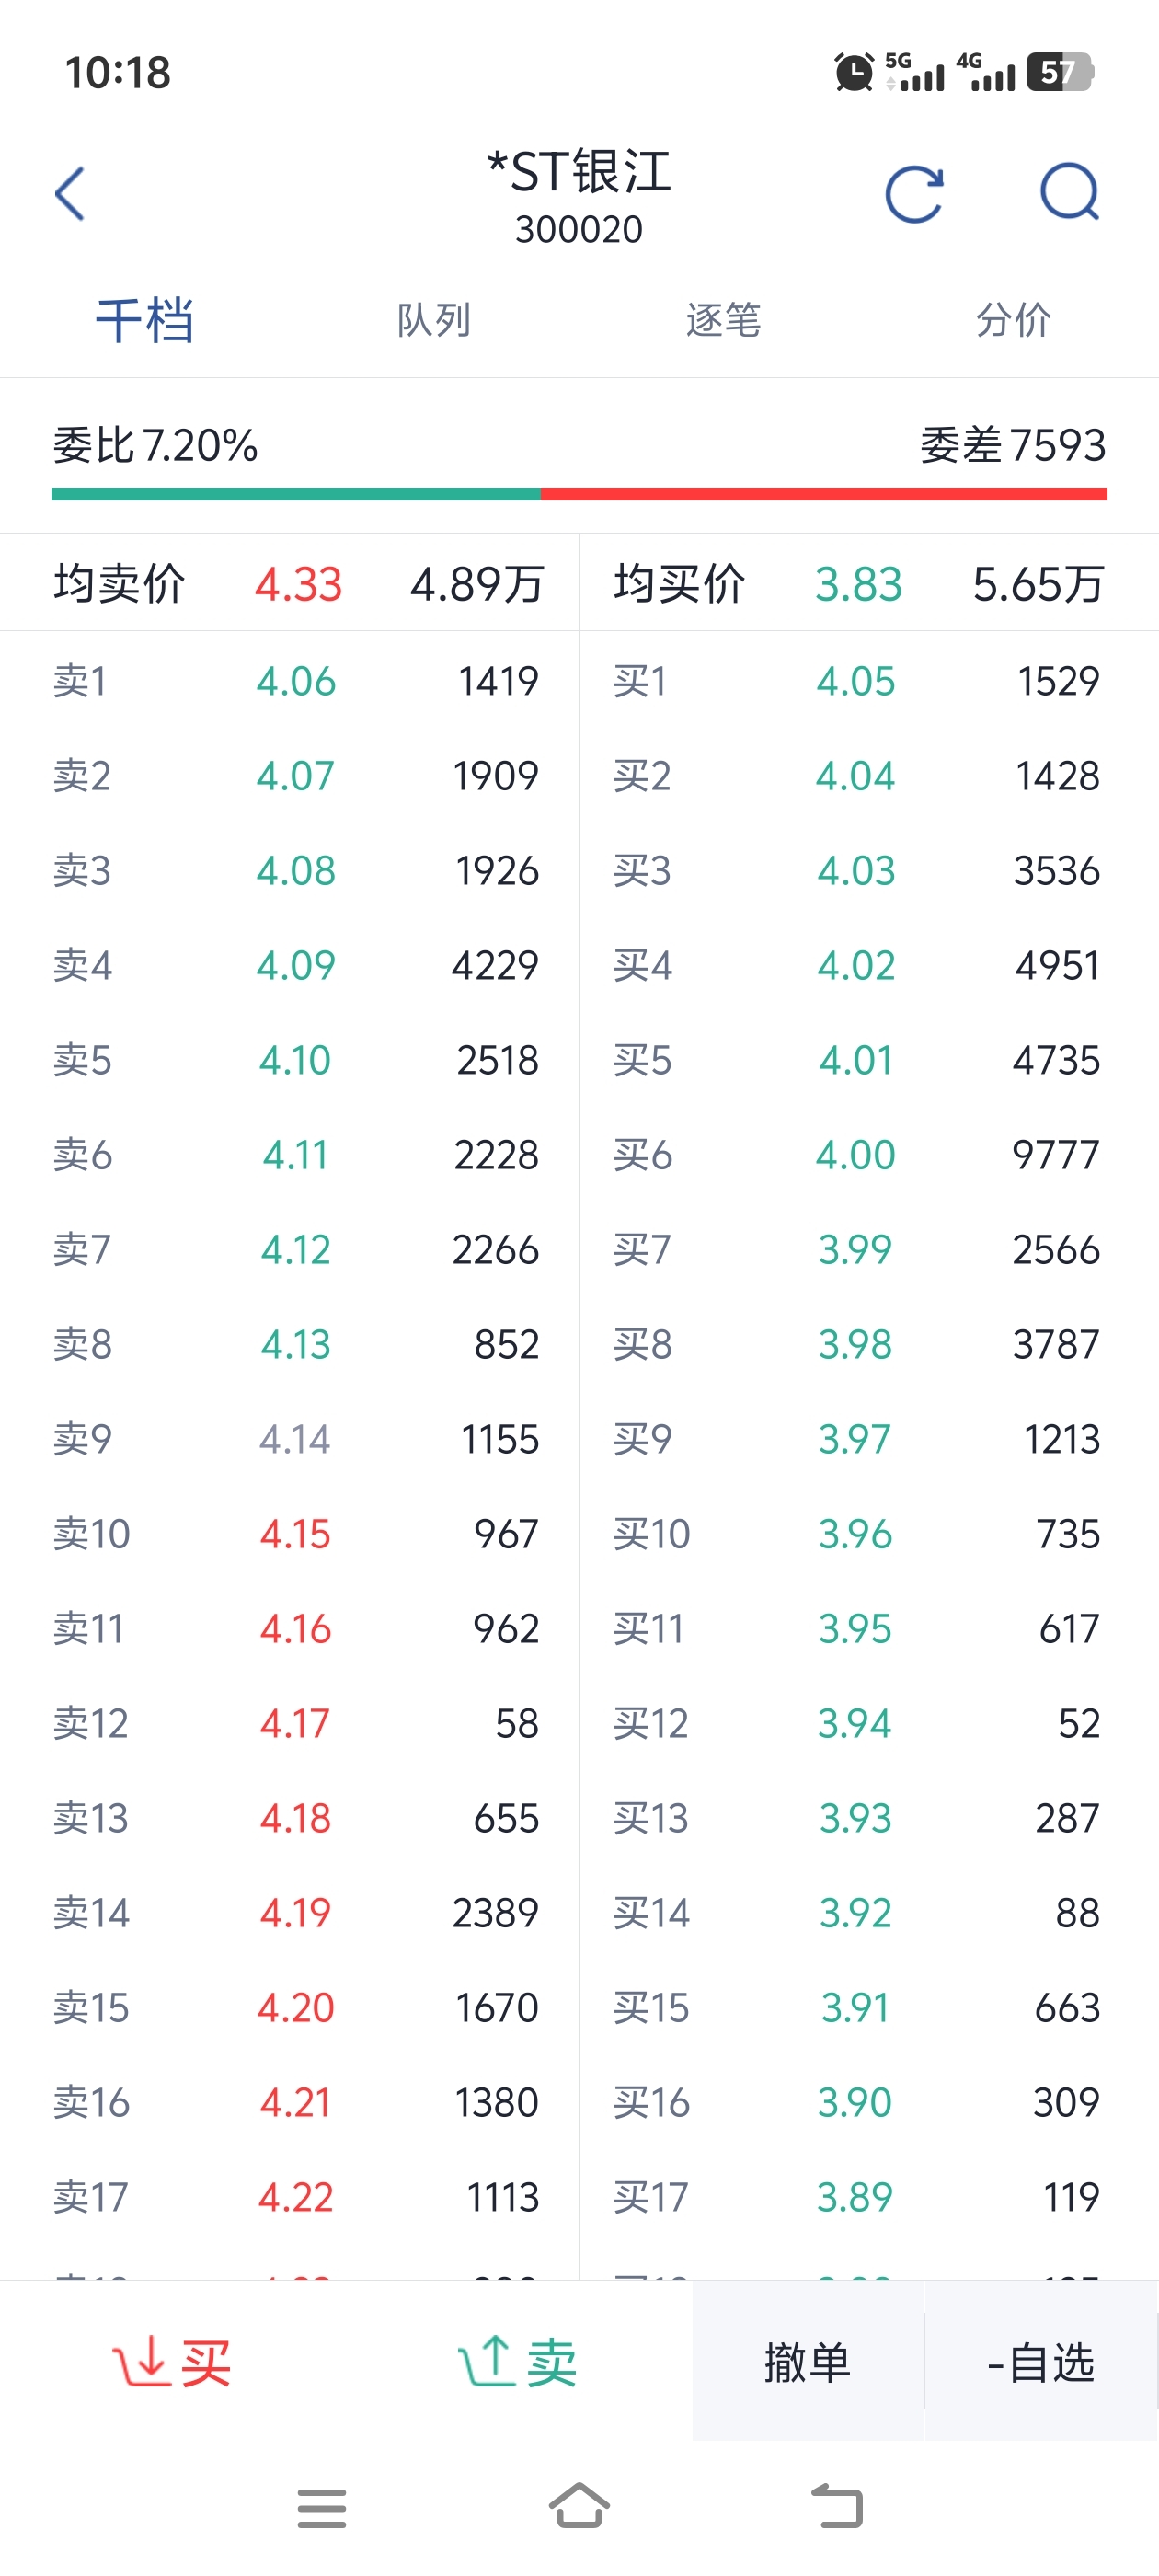The image size is (1159, 2576).
Task: Switch to the 队列 tab
Action: (x=434, y=320)
